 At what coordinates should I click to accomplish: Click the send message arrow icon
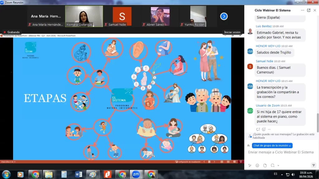pyautogui.click(x=313, y=165)
